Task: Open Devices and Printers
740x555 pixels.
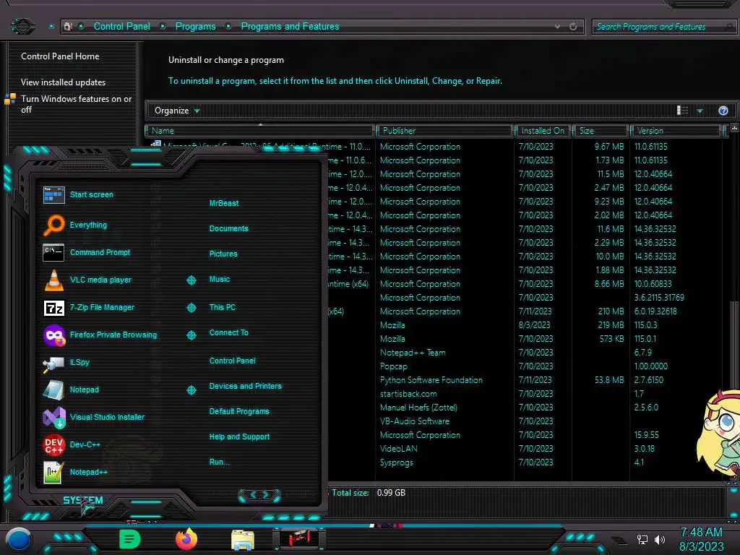Action: point(246,386)
